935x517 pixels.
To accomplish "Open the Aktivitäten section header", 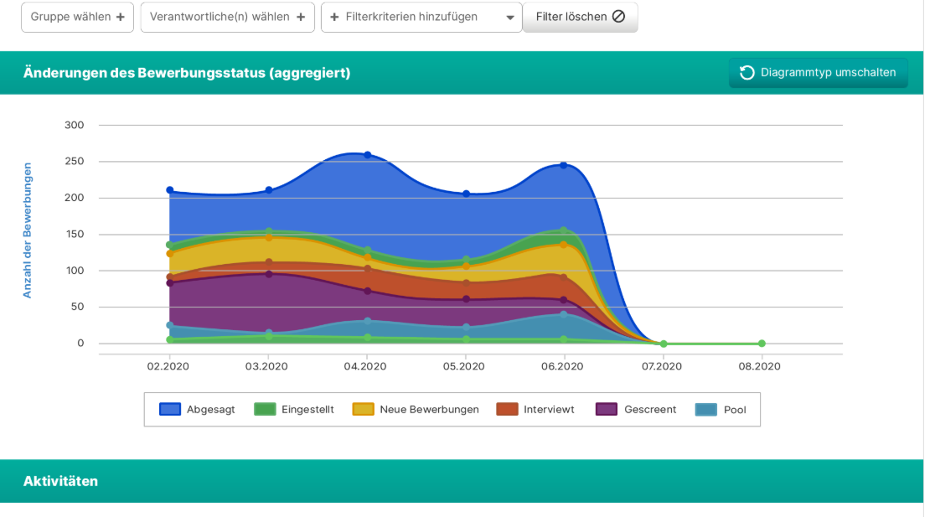I will coord(60,481).
